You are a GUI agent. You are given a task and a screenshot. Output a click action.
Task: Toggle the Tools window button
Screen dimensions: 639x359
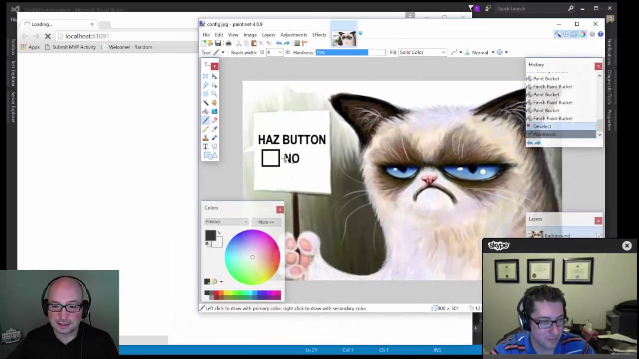(558, 34)
